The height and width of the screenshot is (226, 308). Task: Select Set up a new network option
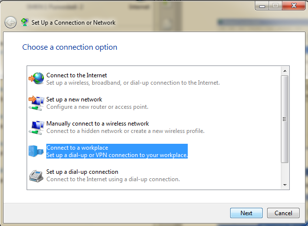pyautogui.click(x=74, y=99)
